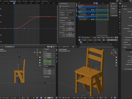132x99 pixels.
Task: Open Tool properties tab icon
Action: point(120,6)
